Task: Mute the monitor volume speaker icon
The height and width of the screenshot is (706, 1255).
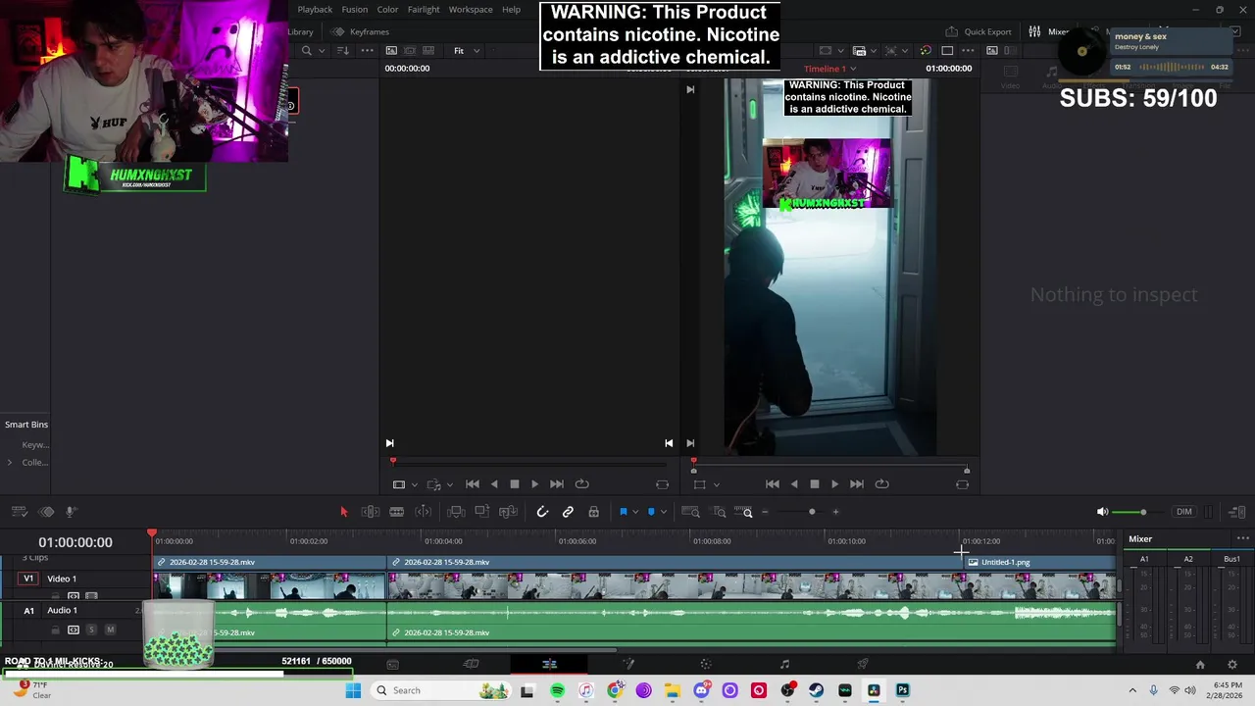Action: tap(1102, 512)
